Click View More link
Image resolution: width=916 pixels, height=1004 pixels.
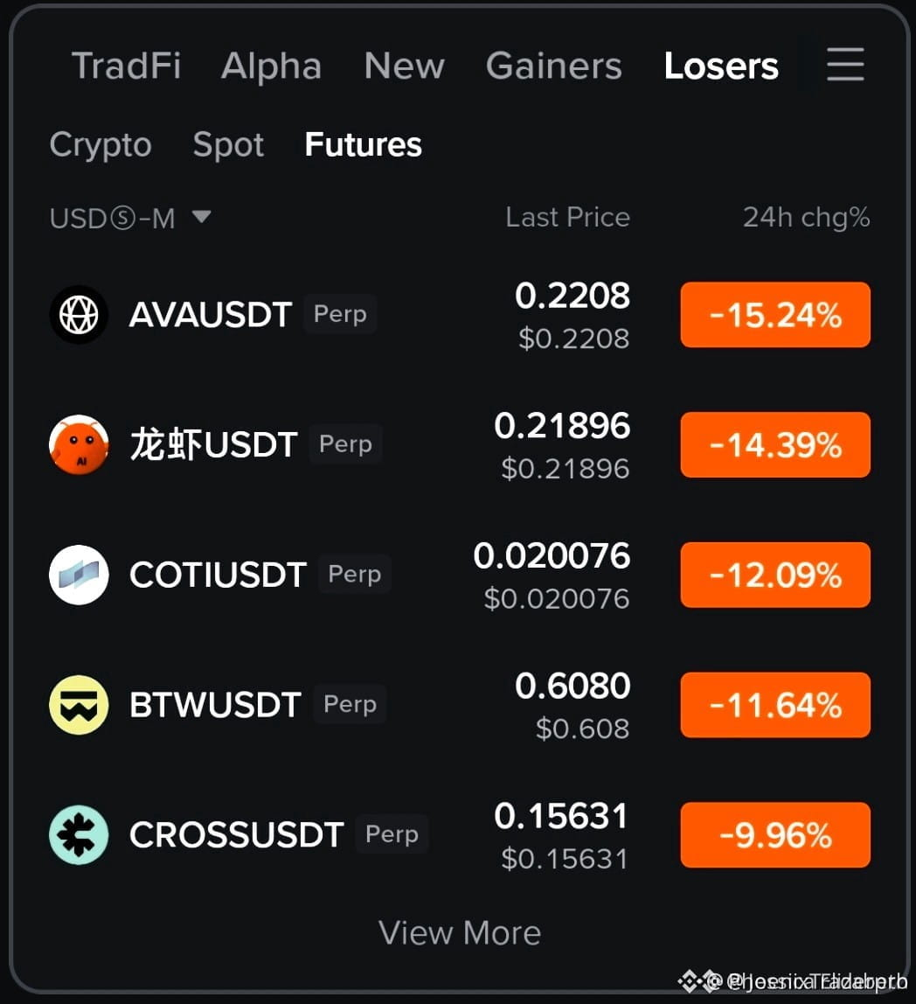(460, 932)
